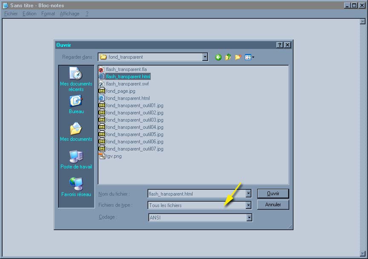The width and height of the screenshot is (368, 259).
Task: Select icon of fond_transparent_outil07.jpg
Action: coord(102,149)
